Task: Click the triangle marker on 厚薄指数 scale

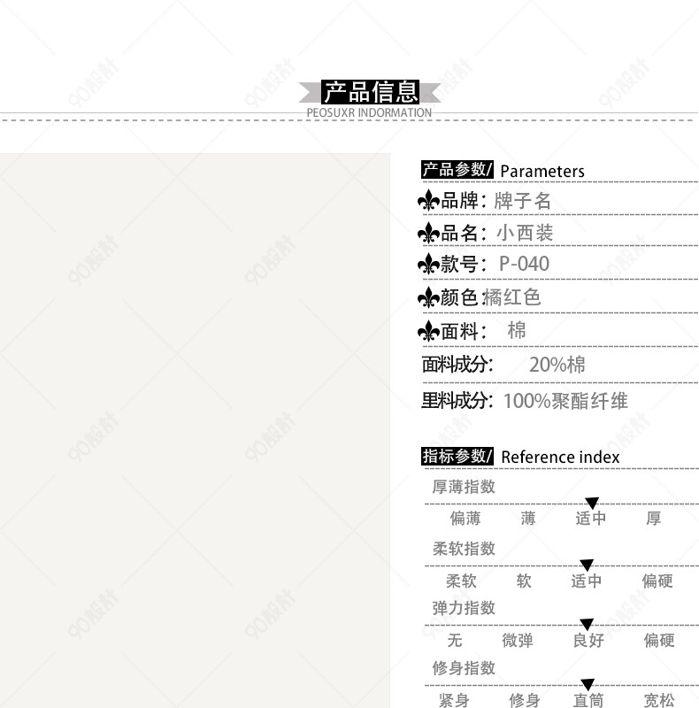Action: [592, 503]
